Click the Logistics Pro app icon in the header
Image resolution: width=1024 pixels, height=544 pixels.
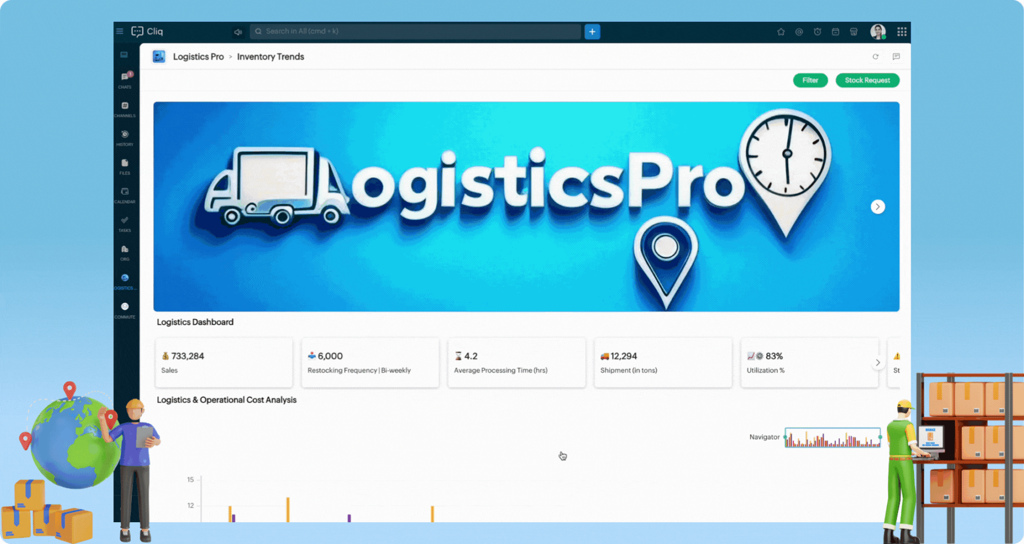[159, 56]
